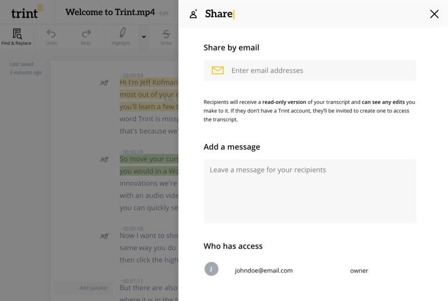Click the Find & Replace icon
The width and height of the screenshot is (448, 301).
pos(17,34)
